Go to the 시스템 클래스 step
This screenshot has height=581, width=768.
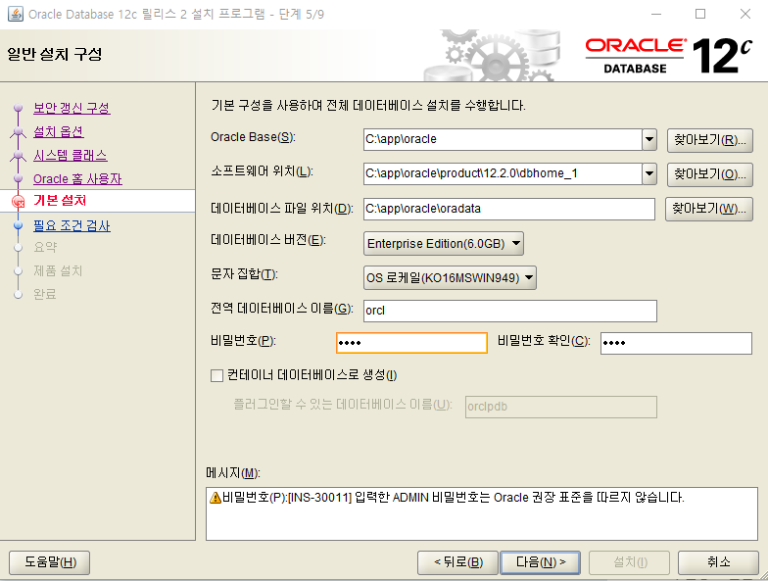(71, 156)
